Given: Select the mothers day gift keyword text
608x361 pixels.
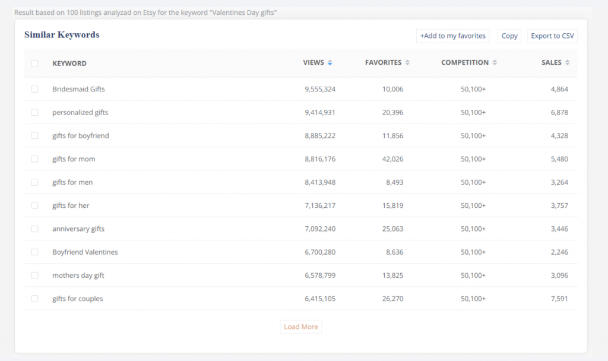Looking at the screenshot, I should pyautogui.click(x=78, y=275).
